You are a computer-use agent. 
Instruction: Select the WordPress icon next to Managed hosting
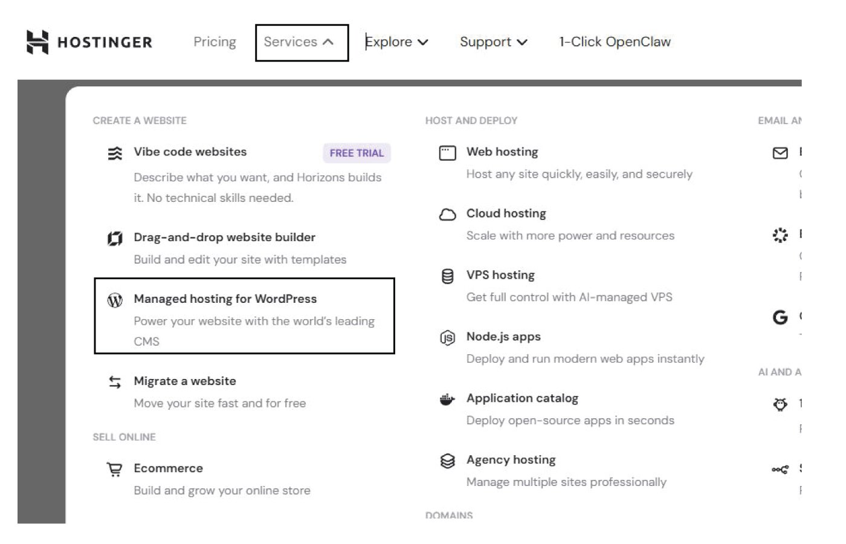(115, 299)
